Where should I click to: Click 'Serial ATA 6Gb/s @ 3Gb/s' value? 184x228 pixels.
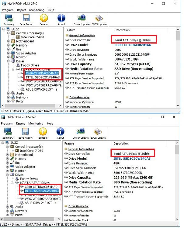pyautogui.click(x=132, y=40)
